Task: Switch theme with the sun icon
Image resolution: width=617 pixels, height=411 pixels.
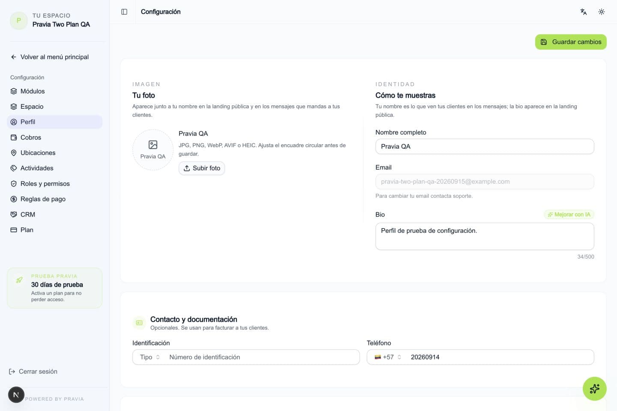Action: [602, 12]
